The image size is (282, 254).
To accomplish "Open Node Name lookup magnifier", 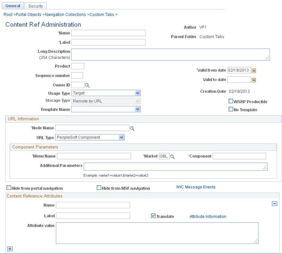I will click(x=132, y=128).
